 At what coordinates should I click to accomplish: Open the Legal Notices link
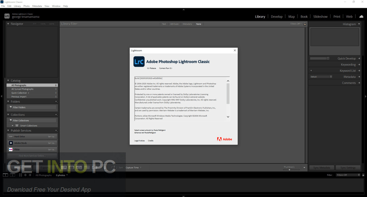pos(139,141)
